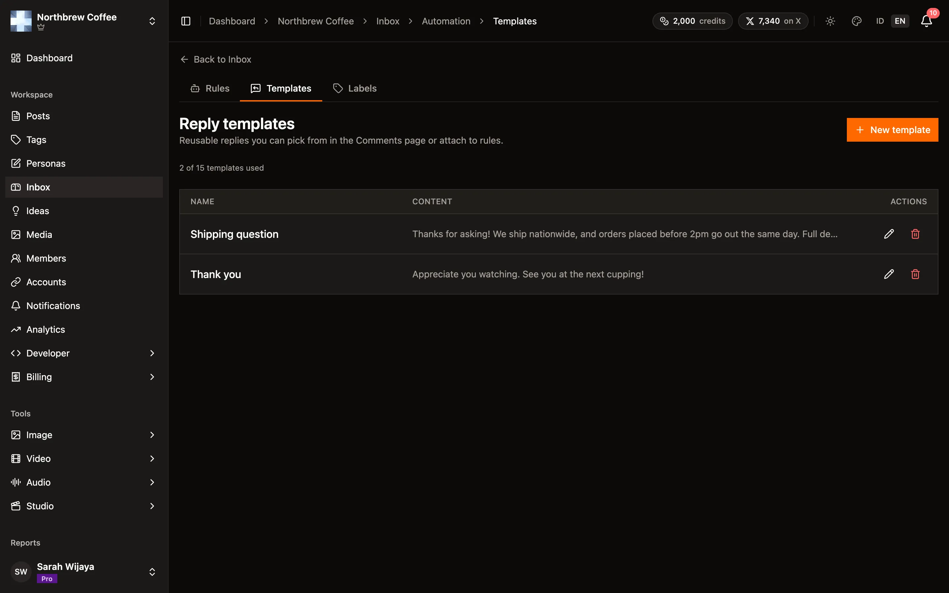
Task: Open Tags in the sidebar
Action: pos(84,140)
